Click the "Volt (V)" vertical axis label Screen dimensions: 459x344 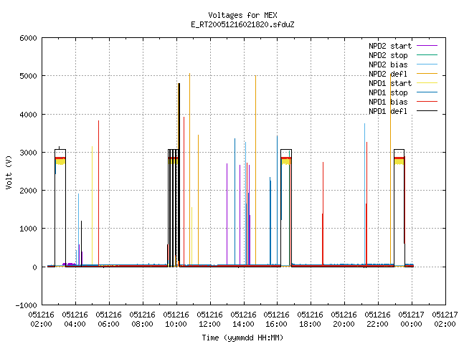[x=9, y=172]
